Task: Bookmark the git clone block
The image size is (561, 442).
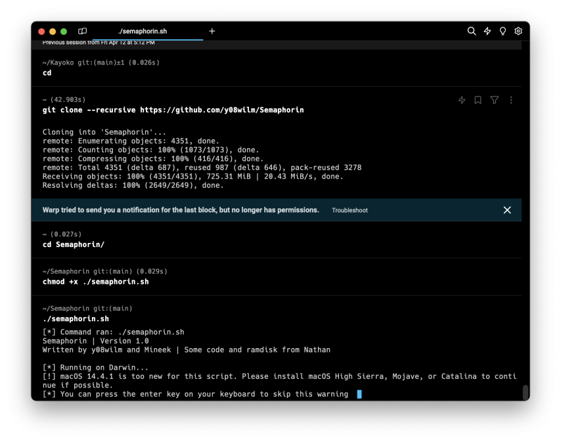Action: click(x=478, y=100)
